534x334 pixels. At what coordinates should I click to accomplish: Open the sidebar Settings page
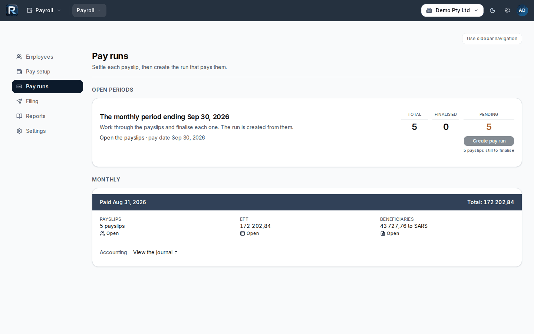coord(47,131)
